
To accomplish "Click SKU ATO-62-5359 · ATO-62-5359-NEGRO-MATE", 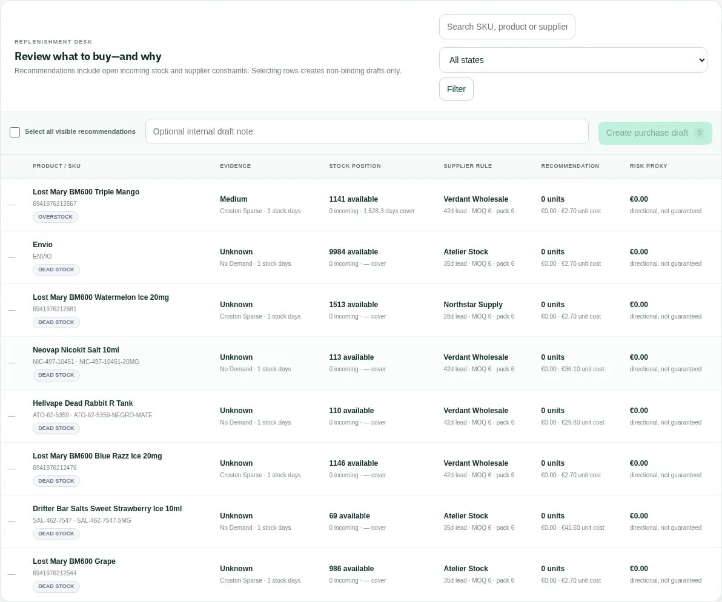I will [93, 415].
